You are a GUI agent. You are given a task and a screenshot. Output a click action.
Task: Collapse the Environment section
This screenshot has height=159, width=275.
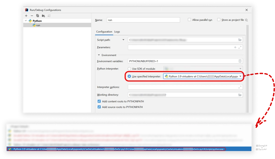tap(99, 55)
